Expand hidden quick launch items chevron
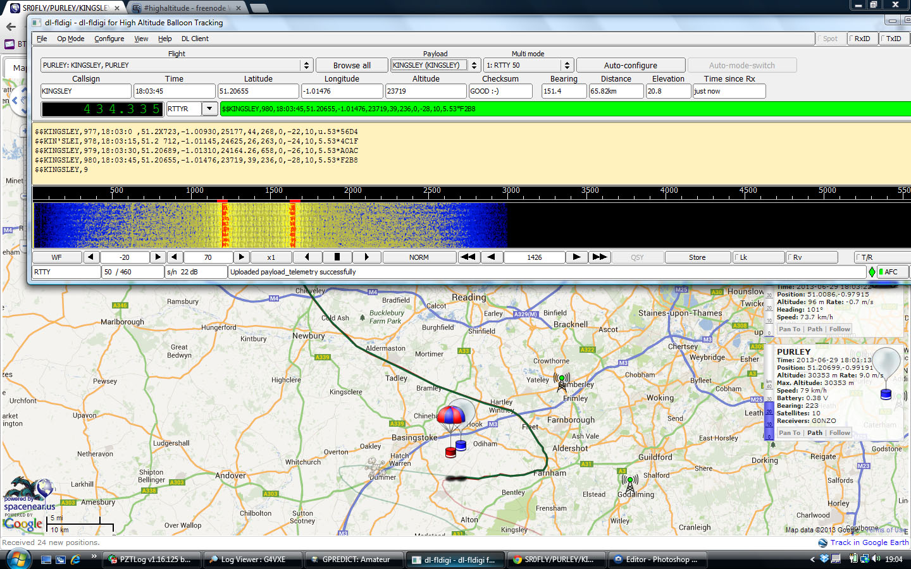 coord(94,556)
